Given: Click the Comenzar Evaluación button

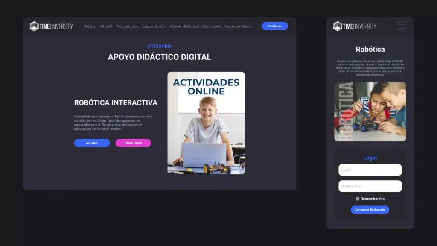Looking at the screenshot, I should tap(370, 210).
